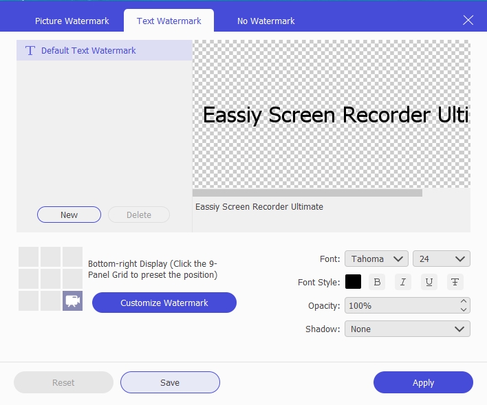Save the watermark settings
Image resolution: width=487 pixels, height=405 pixels.
tap(170, 382)
